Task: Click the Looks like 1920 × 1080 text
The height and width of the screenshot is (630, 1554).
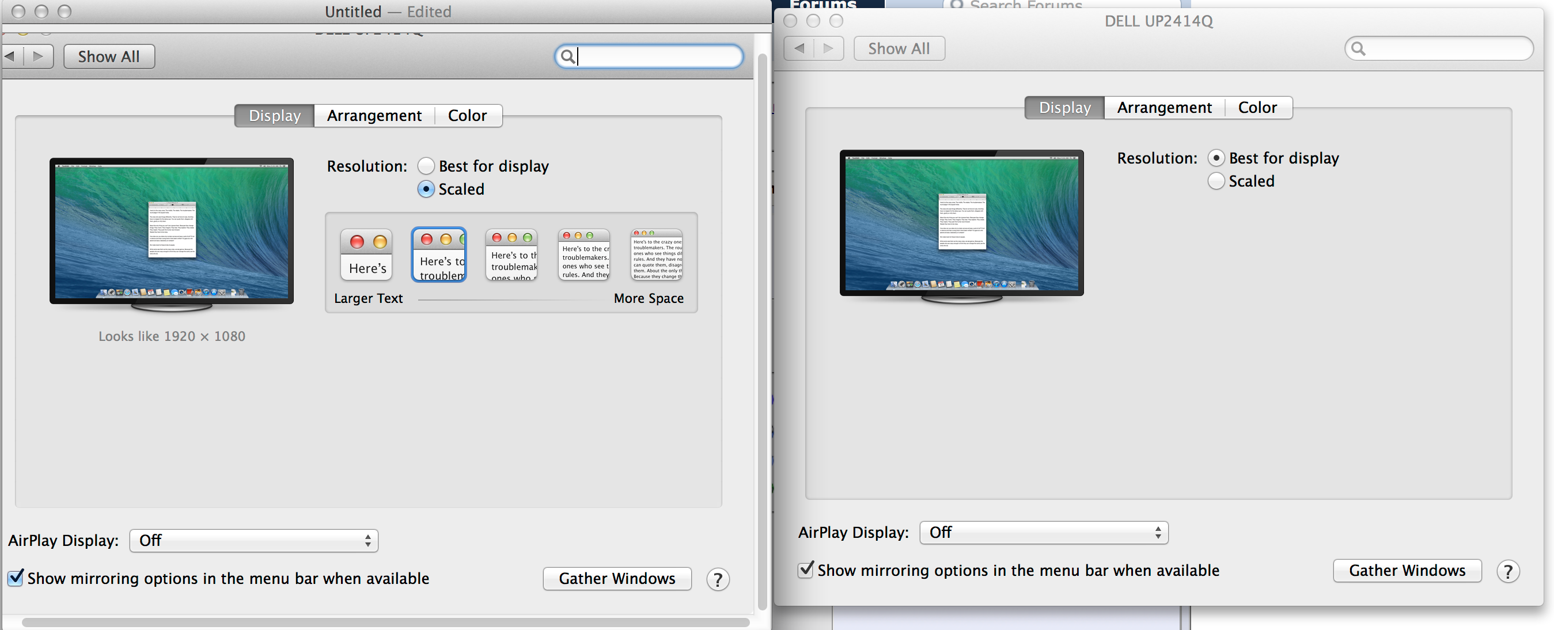Action: click(x=172, y=336)
